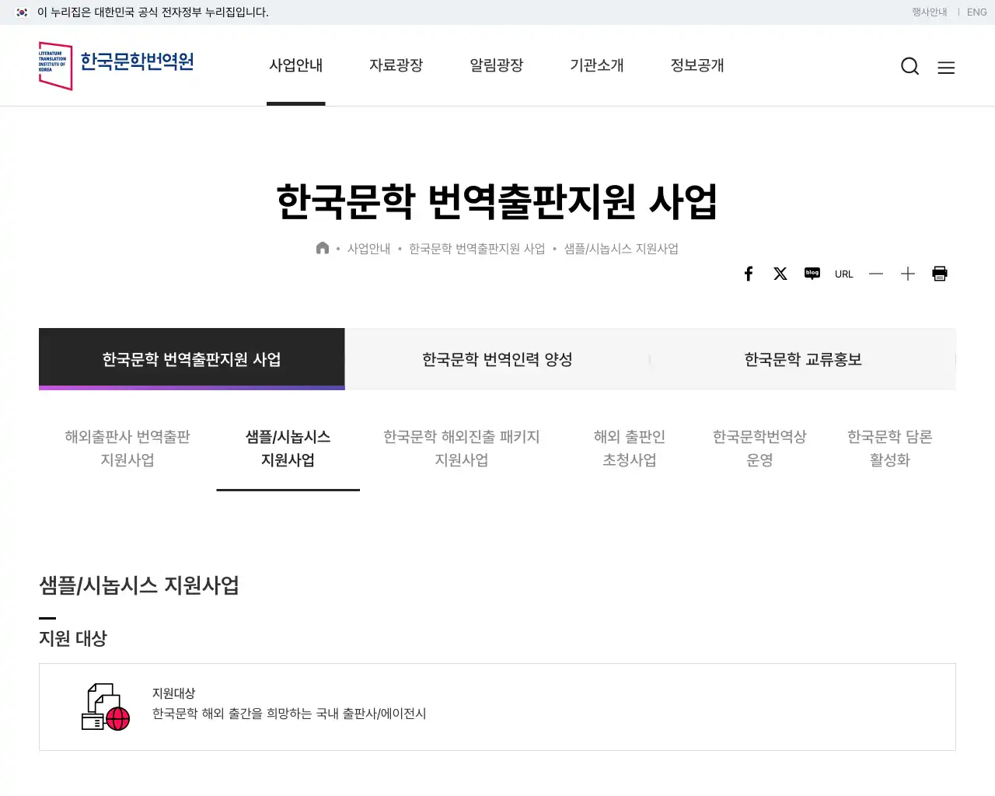Open the site search magnifier icon
The width and height of the screenshot is (995, 796).
pos(909,66)
